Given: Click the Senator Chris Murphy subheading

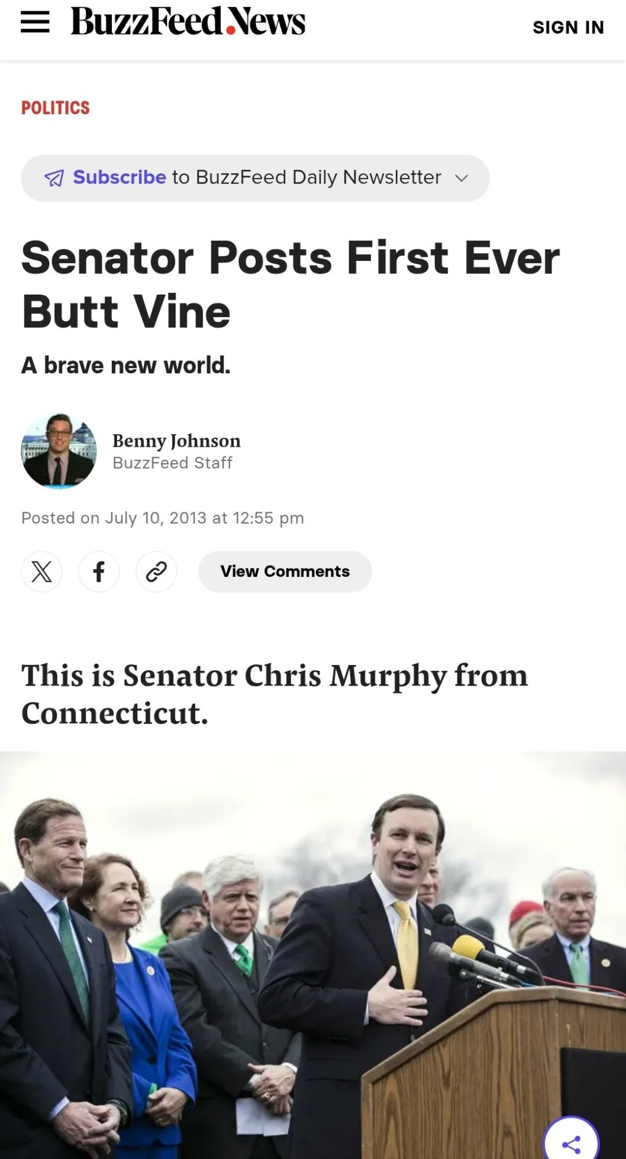Looking at the screenshot, I should tap(275, 695).
